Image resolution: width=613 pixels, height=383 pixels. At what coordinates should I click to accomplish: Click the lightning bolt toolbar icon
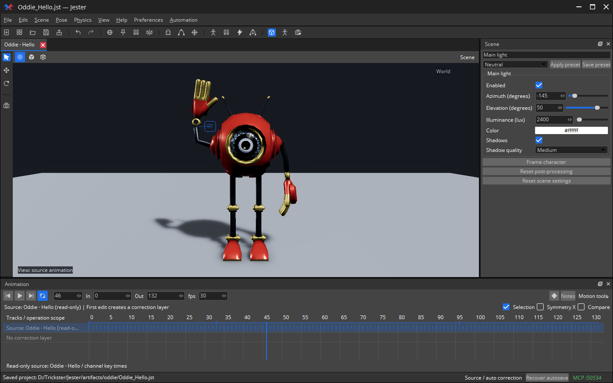240,32
